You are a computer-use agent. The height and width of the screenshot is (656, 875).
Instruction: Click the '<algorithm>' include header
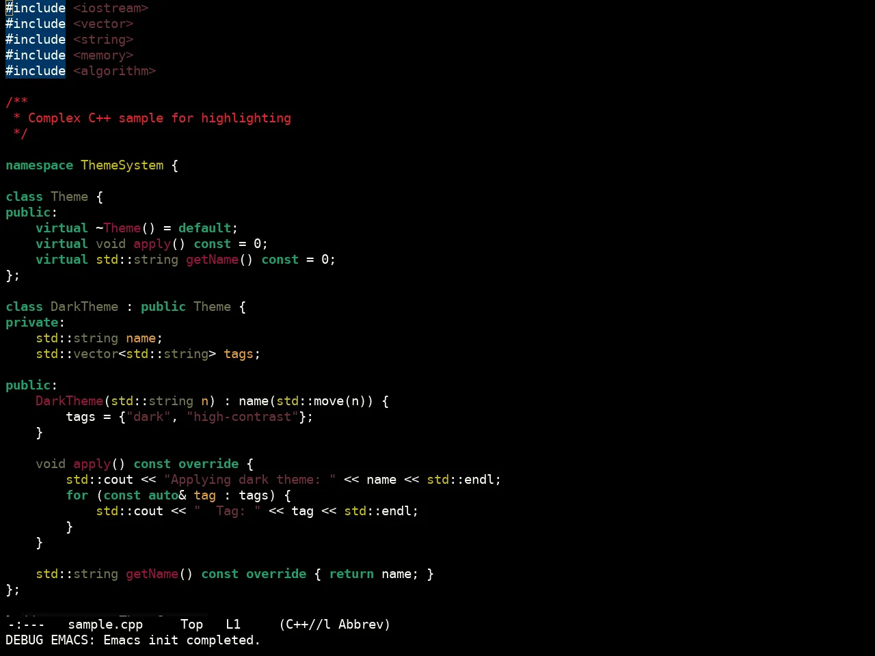(115, 71)
